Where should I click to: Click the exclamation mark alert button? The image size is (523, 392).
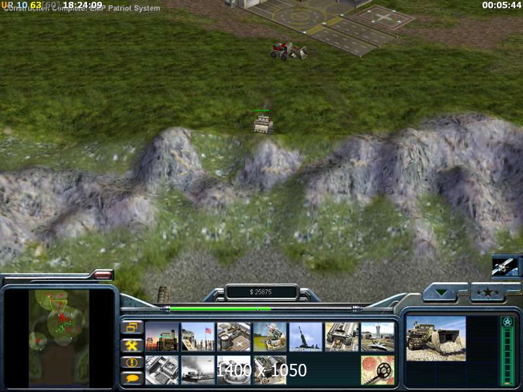pyautogui.click(x=132, y=362)
